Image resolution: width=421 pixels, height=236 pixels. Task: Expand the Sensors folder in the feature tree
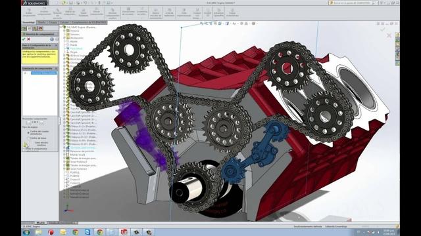64,35
